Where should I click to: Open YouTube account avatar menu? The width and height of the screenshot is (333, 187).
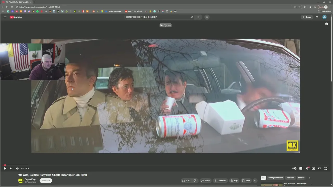[324, 17]
